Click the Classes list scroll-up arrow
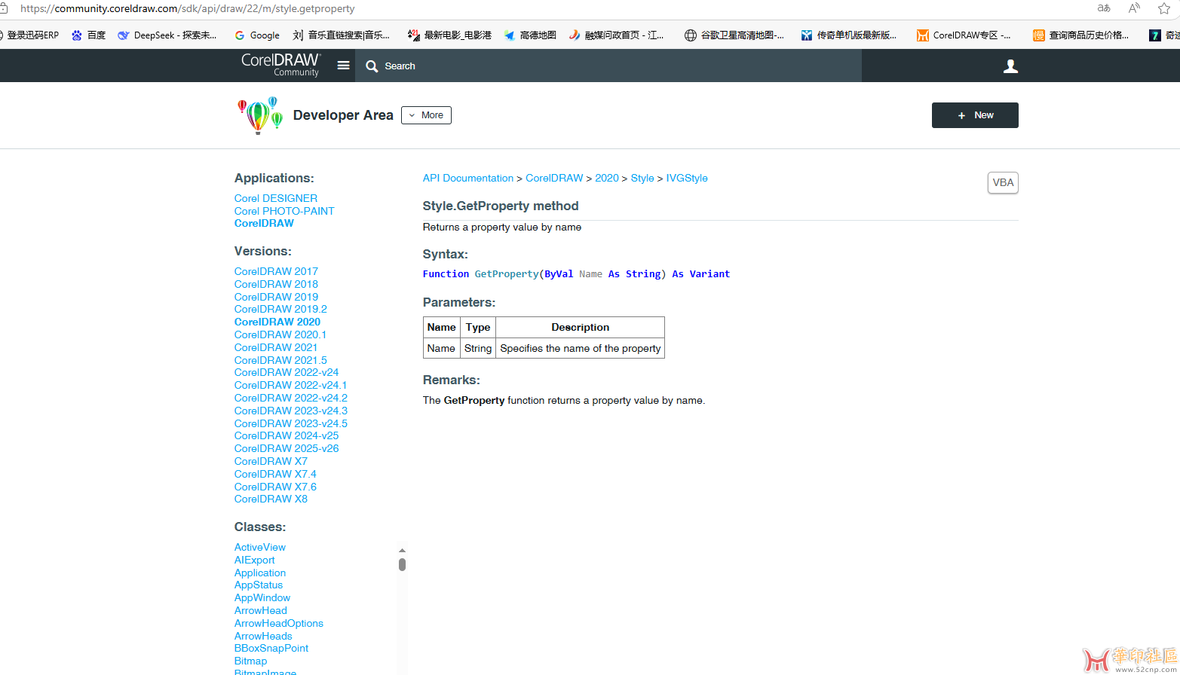Viewport: 1180px width, 675px height. [402, 551]
